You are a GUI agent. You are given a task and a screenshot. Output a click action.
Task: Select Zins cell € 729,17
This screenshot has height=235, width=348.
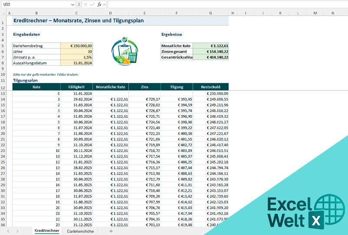pyautogui.click(x=144, y=100)
